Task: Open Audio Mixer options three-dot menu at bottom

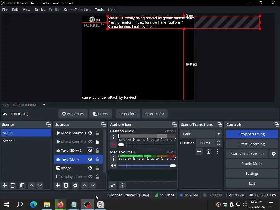Action: (x=122, y=185)
